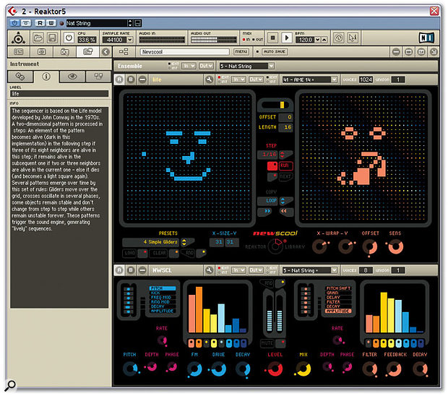Select panel A of the NWSCL instrument

tap(119, 270)
